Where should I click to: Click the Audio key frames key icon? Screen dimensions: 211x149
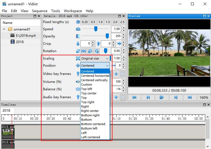(78, 97)
